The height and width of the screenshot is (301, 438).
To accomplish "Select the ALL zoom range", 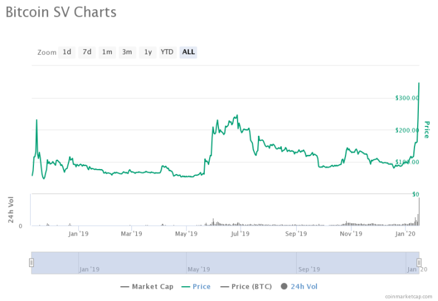I will 188,52.
